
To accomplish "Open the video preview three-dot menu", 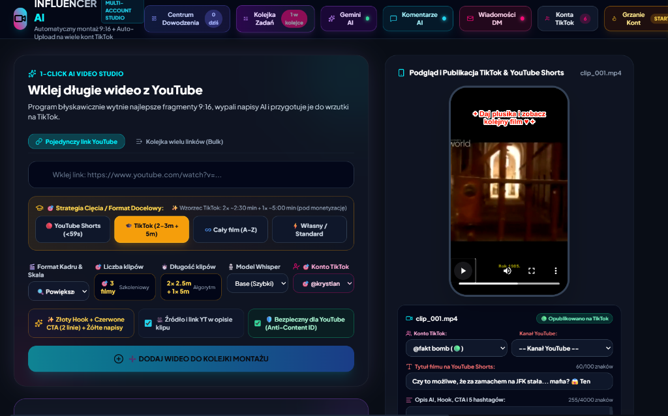I will coord(556,271).
